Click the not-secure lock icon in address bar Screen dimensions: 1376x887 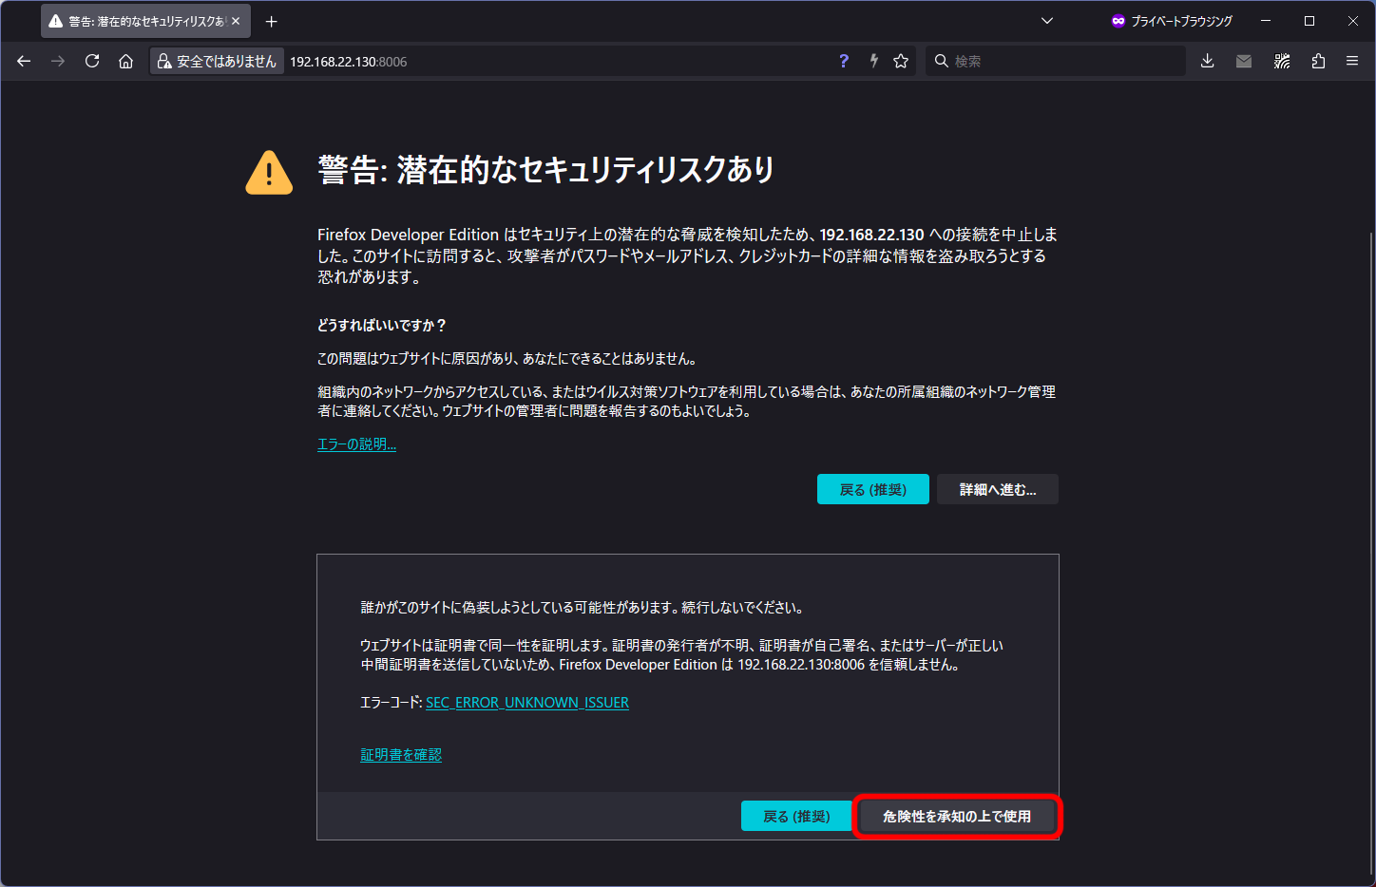[164, 61]
